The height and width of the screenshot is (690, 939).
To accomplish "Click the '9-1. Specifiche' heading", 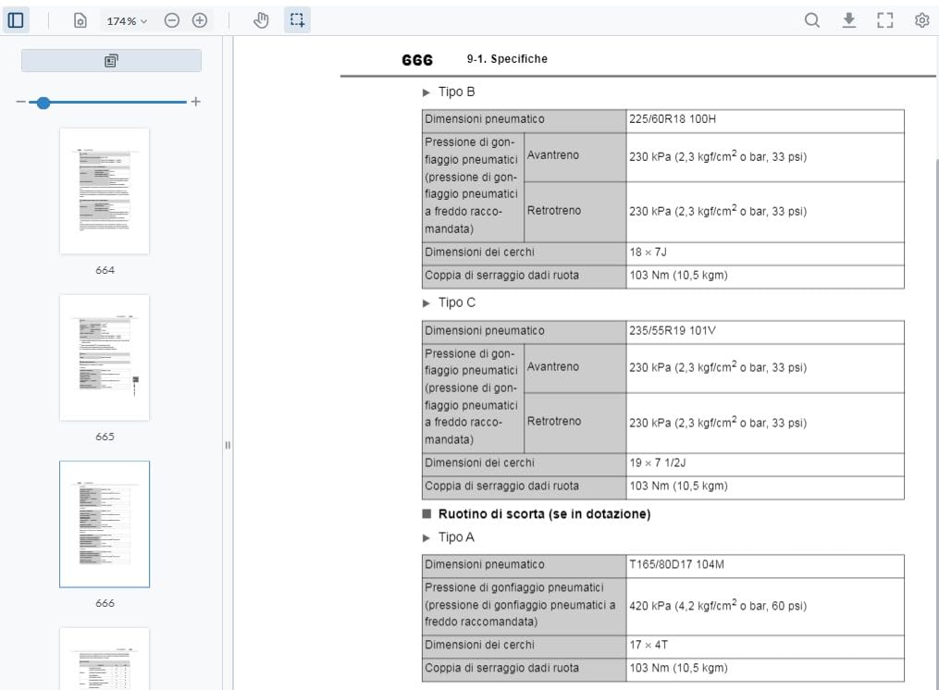I will coord(507,58).
